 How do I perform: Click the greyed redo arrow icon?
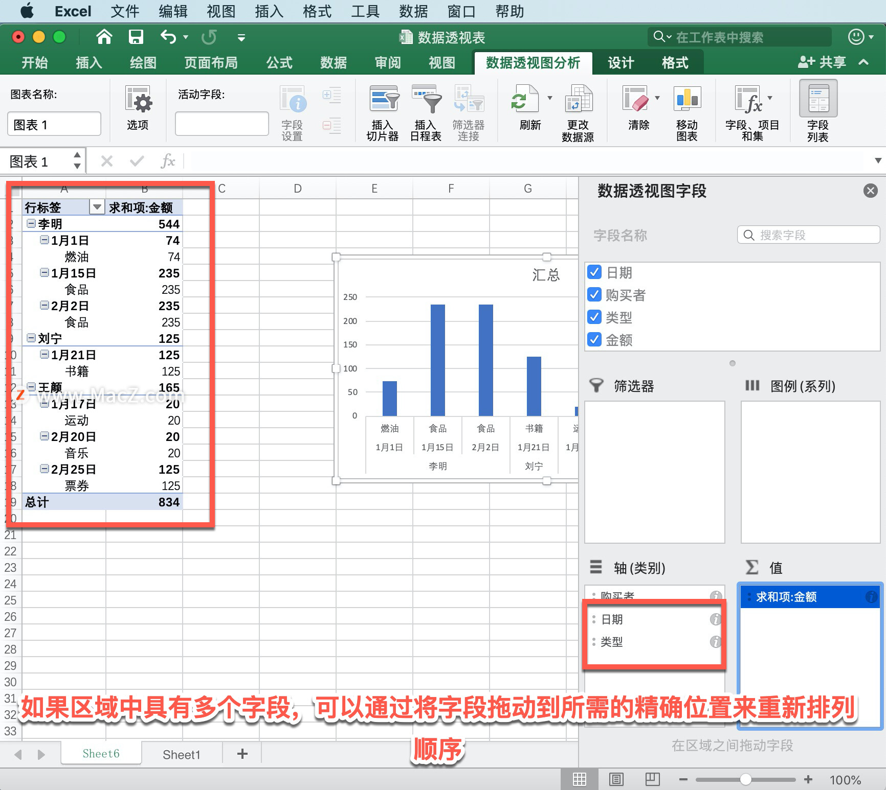click(209, 37)
